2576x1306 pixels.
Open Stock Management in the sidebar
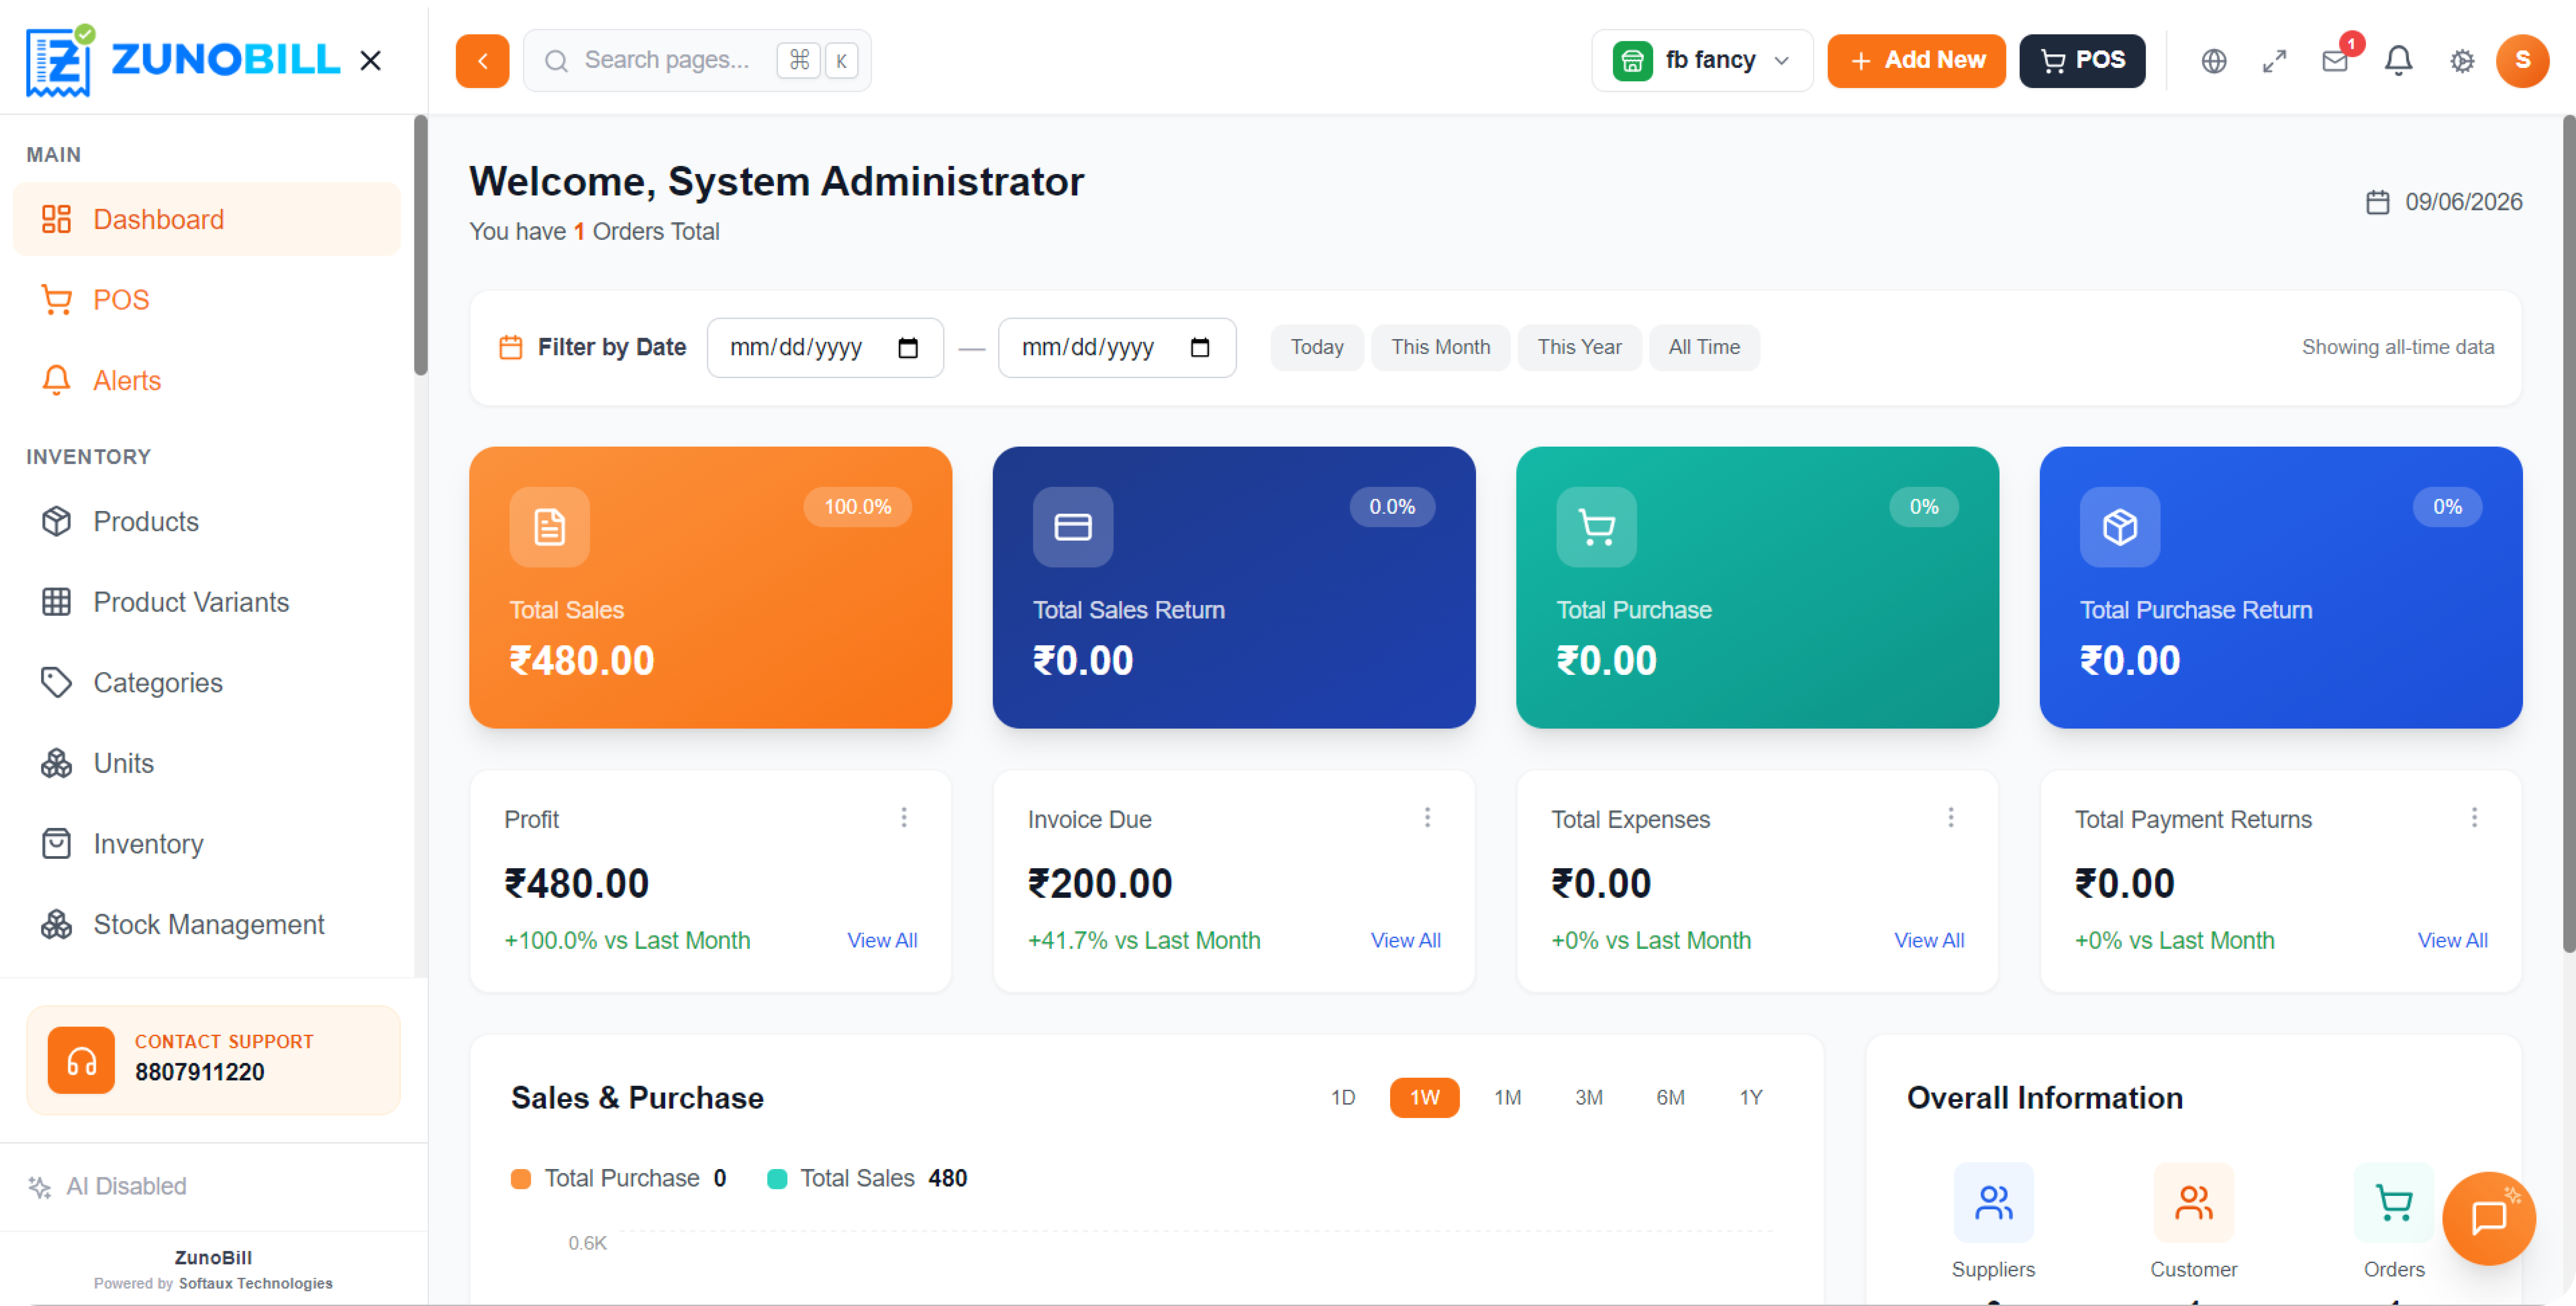tap(207, 924)
